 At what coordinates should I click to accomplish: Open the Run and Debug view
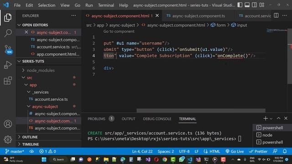coord(8,65)
